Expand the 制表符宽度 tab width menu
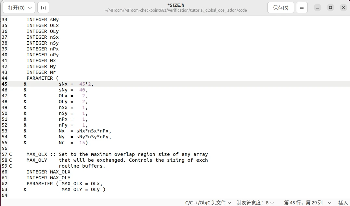Screen dimensions: 350x206 255,202
